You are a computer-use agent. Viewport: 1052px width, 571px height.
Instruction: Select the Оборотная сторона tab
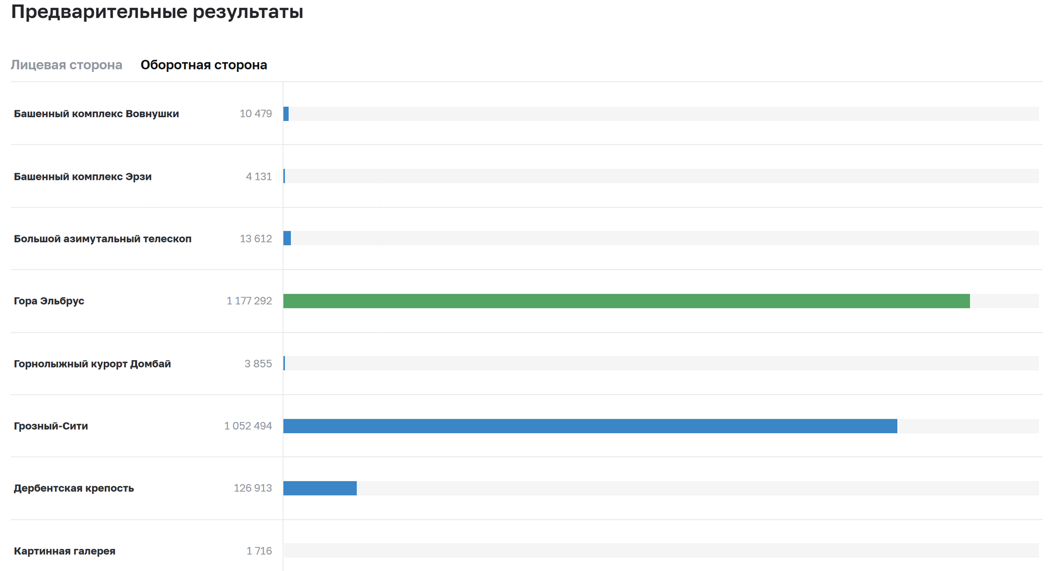coord(203,65)
